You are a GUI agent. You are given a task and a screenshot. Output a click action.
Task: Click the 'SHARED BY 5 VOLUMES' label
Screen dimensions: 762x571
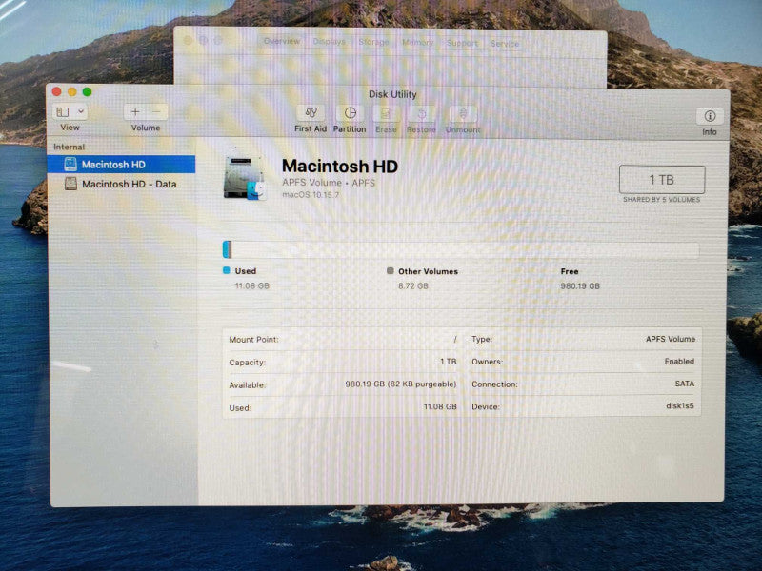662,200
